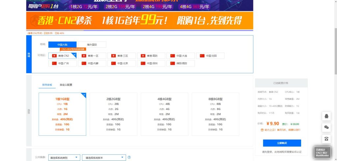Open the 请选择系统版本 dropdown

(104, 158)
